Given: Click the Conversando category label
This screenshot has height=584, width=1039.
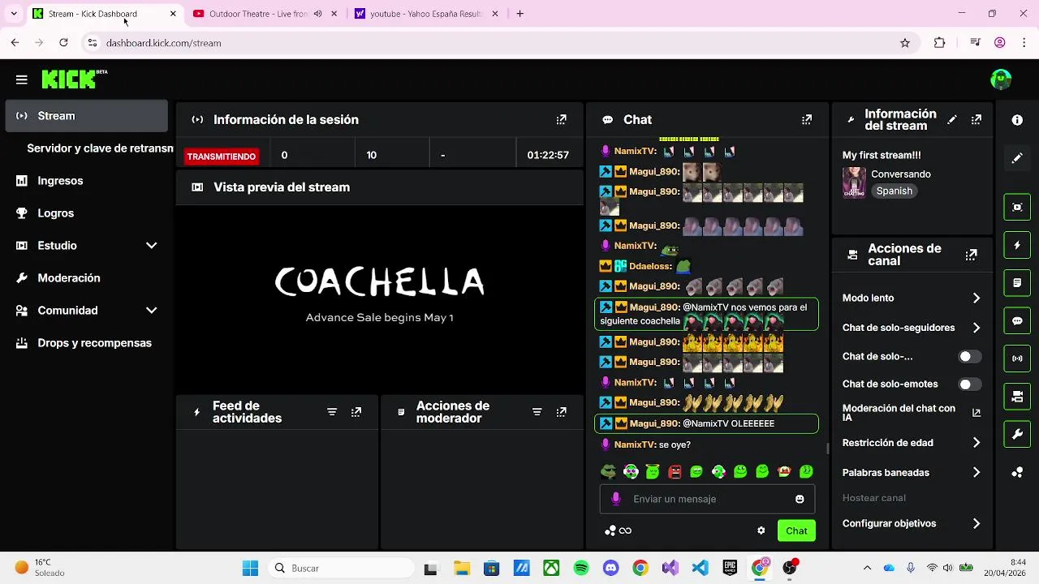Looking at the screenshot, I should pos(901,174).
